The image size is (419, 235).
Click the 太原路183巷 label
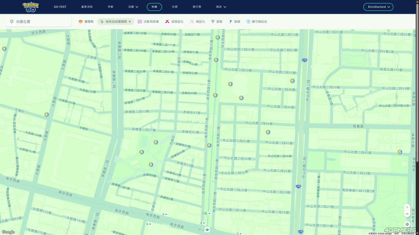point(76,80)
